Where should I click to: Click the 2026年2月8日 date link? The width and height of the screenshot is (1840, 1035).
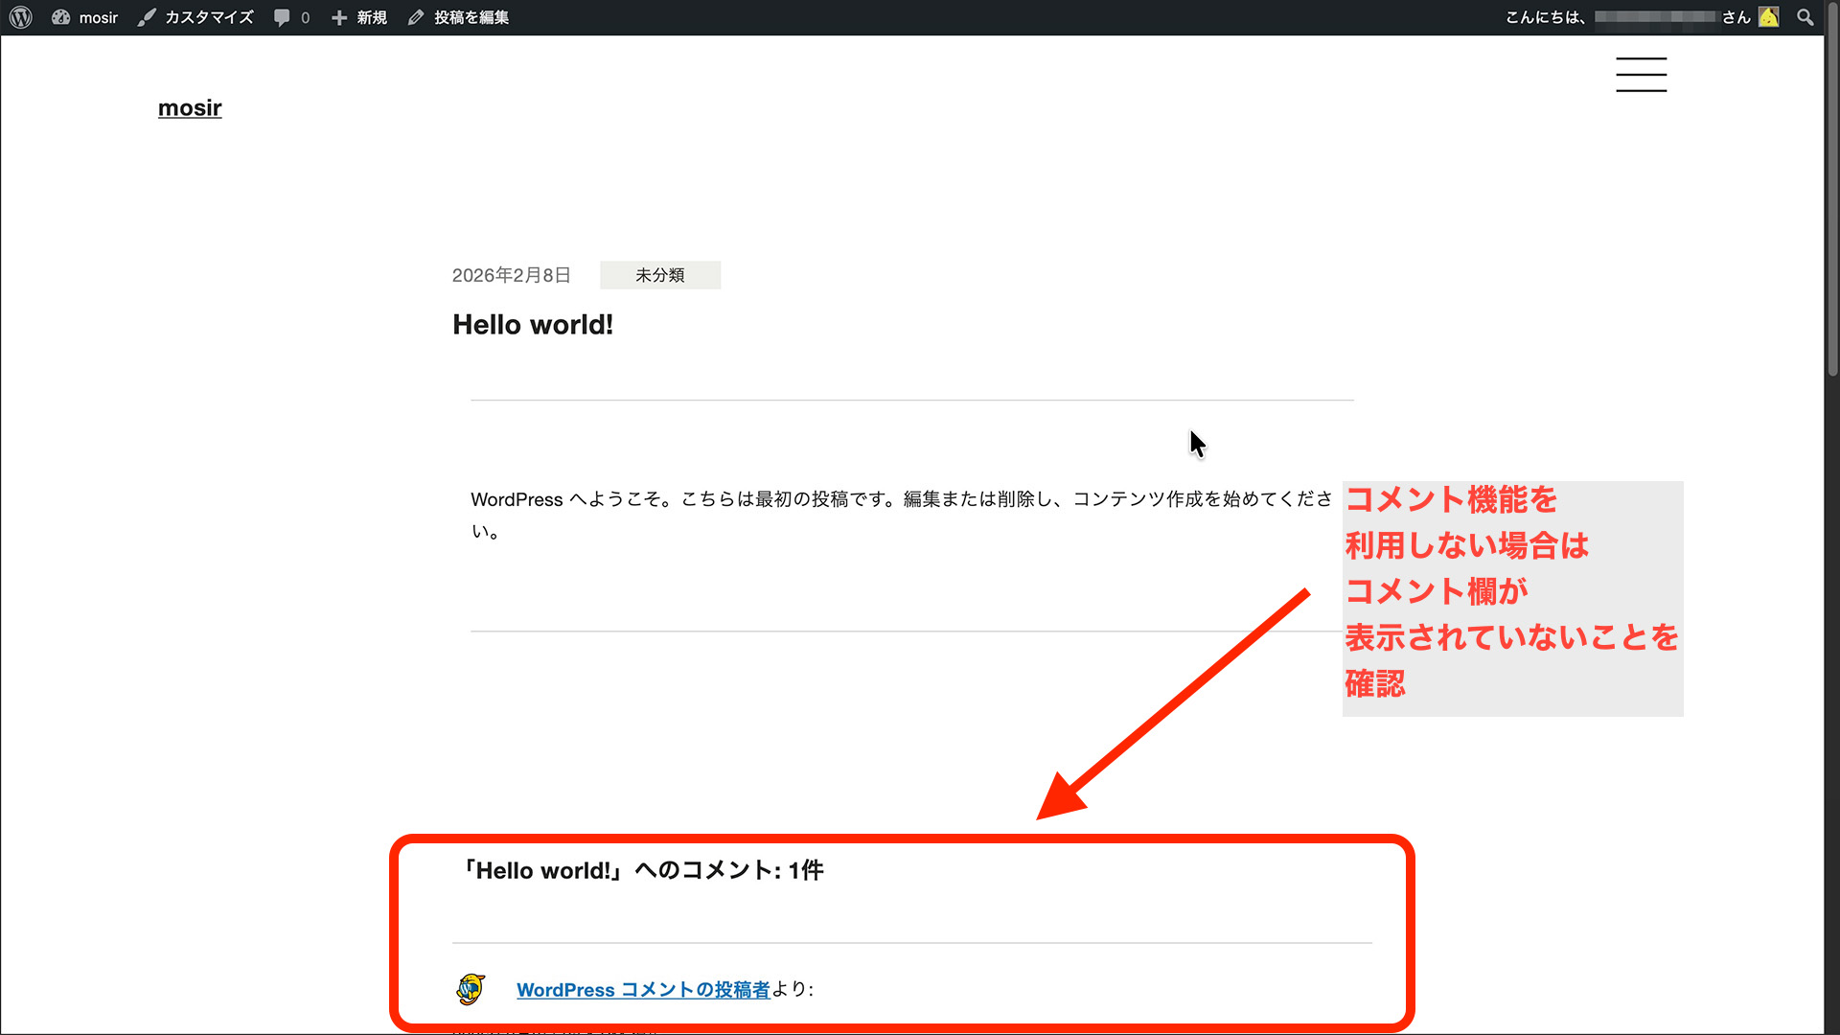click(511, 275)
